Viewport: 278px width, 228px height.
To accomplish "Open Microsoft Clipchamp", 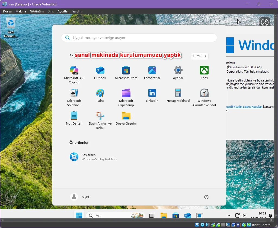I will point(126,97).
